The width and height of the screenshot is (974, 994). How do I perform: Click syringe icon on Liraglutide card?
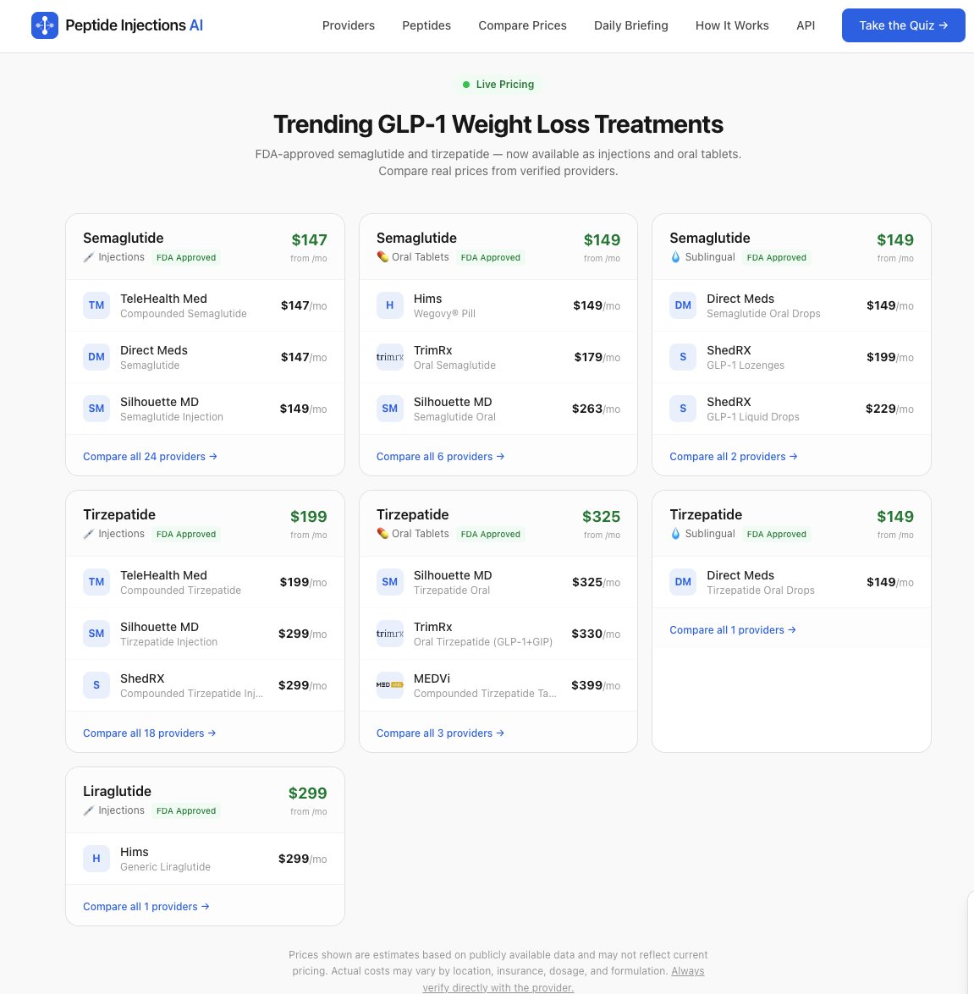click(x=89, y=810)
